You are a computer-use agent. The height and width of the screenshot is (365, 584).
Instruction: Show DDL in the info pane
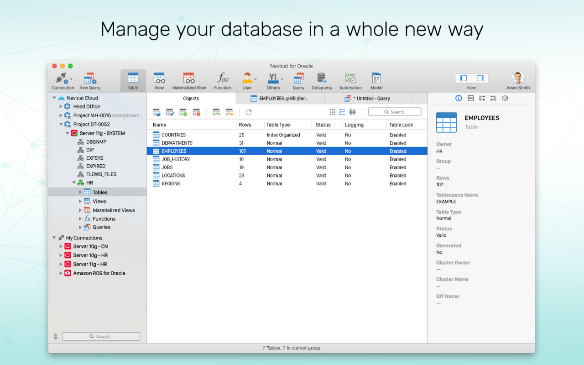(470, 98)
